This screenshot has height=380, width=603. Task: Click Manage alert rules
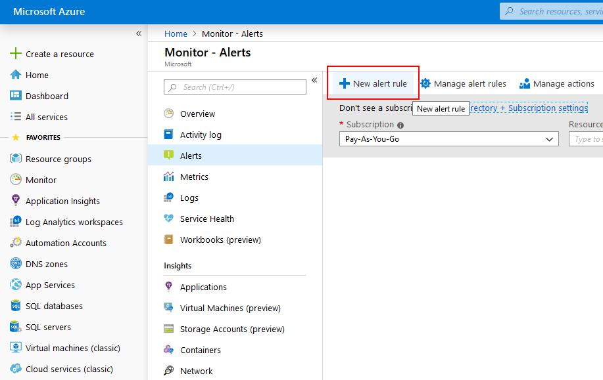(463, 83)
